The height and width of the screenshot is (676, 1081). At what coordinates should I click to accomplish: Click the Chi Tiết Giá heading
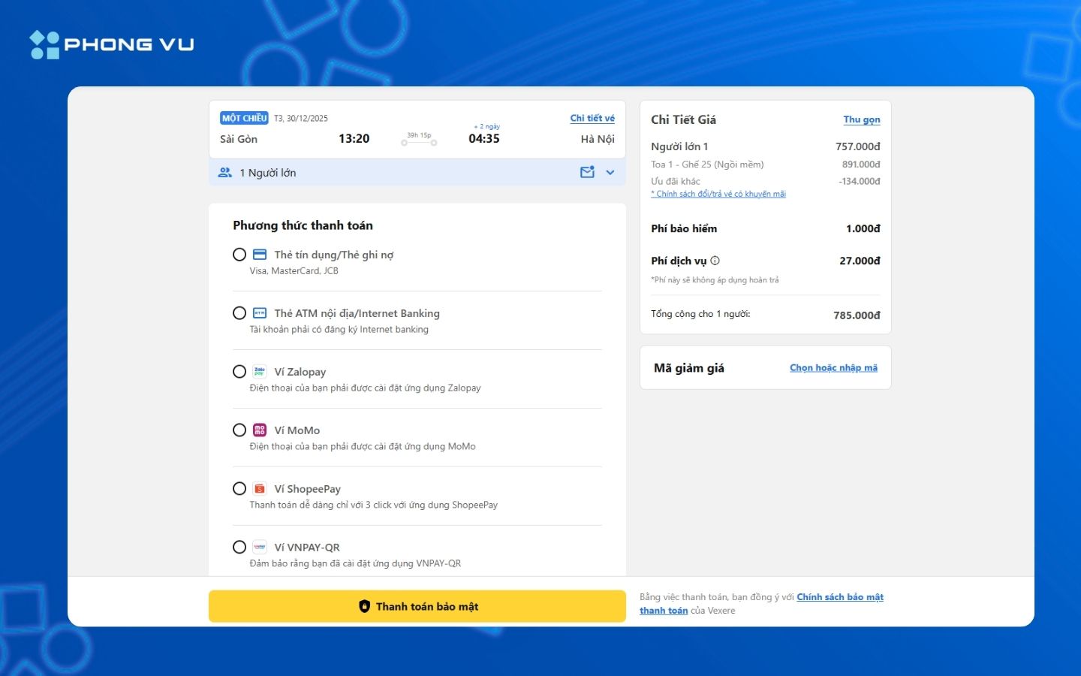683,119
